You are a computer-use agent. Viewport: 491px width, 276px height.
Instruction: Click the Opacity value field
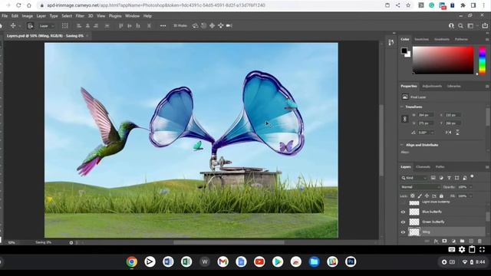click(463, 187)
